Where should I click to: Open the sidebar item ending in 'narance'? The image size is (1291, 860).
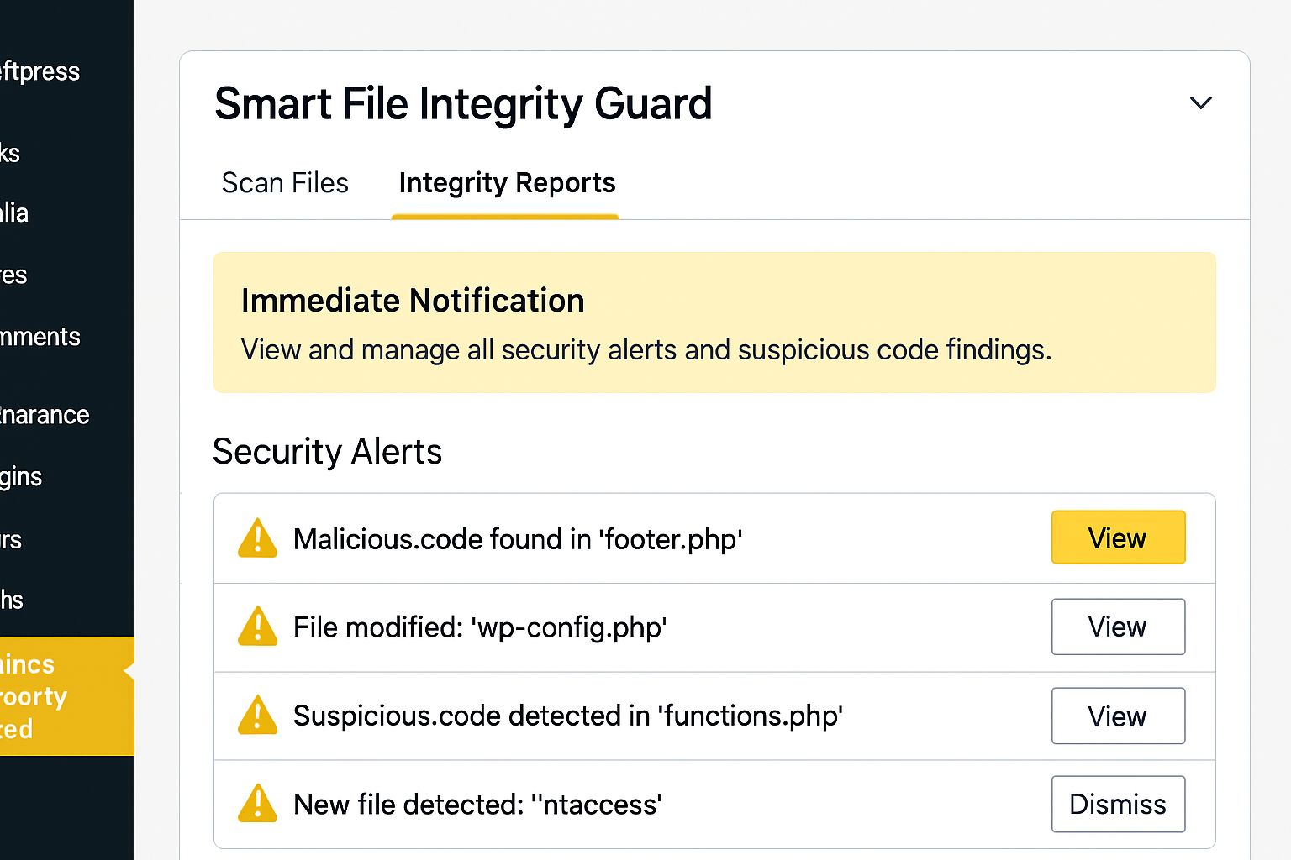[45, 415]
